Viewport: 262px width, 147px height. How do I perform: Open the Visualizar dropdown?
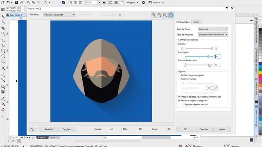click(59, 15)
